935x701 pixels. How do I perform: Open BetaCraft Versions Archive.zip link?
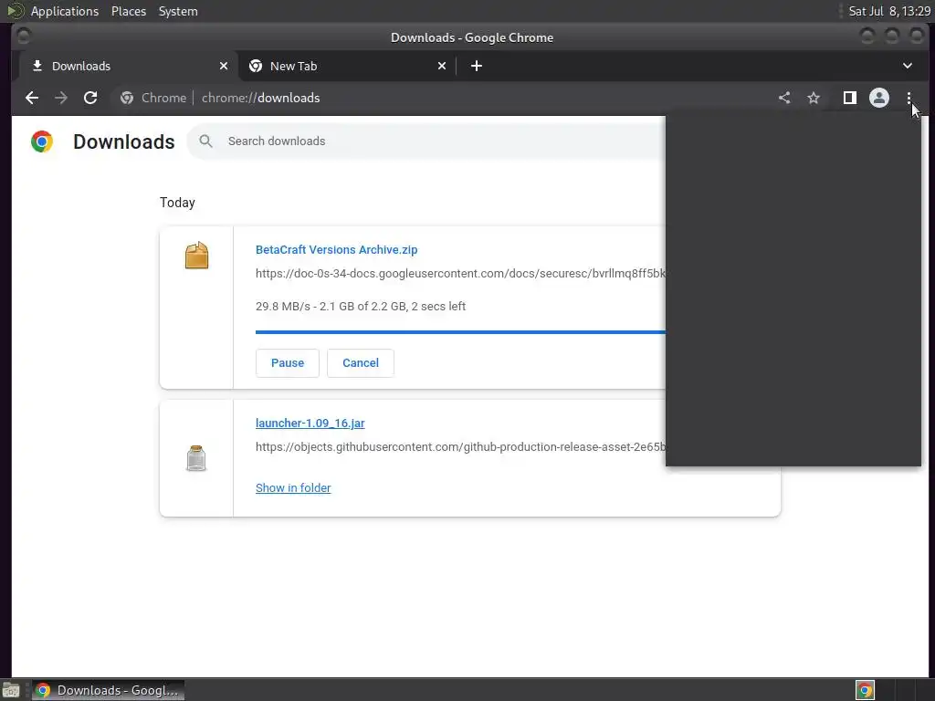click(x=336, y=250)
